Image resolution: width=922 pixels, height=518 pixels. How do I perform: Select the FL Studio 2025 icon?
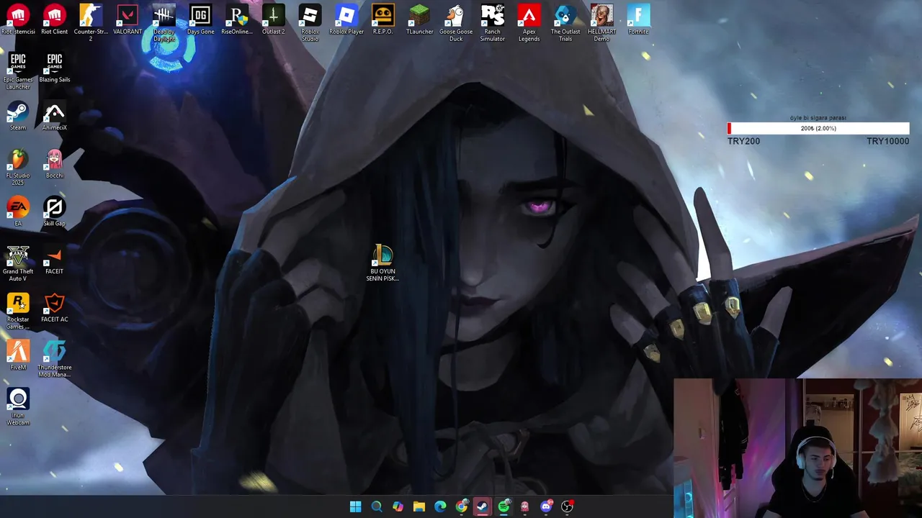pos(18,167)
